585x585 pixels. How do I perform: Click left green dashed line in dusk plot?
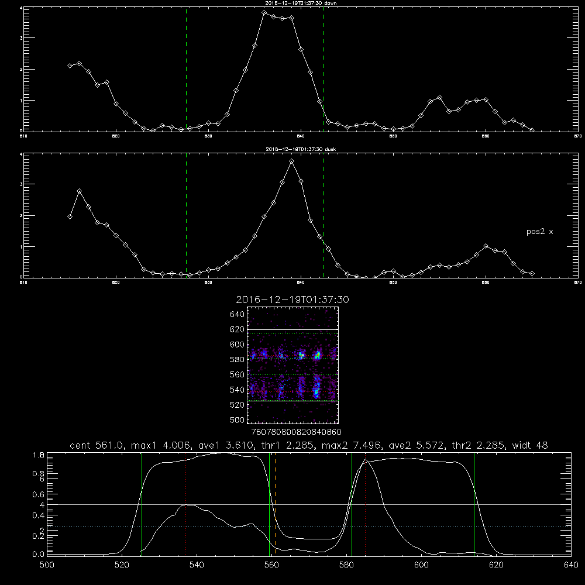pyautogui.click(x=186, y=215)
